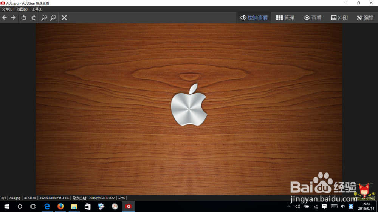Screen dimensions: 378x212
Task: Open the Action Center notifications icon
Action: click(x=324, y=206)
